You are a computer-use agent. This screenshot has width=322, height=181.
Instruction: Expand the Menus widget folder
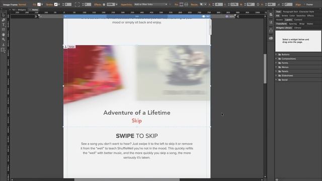tap(276, 67)
